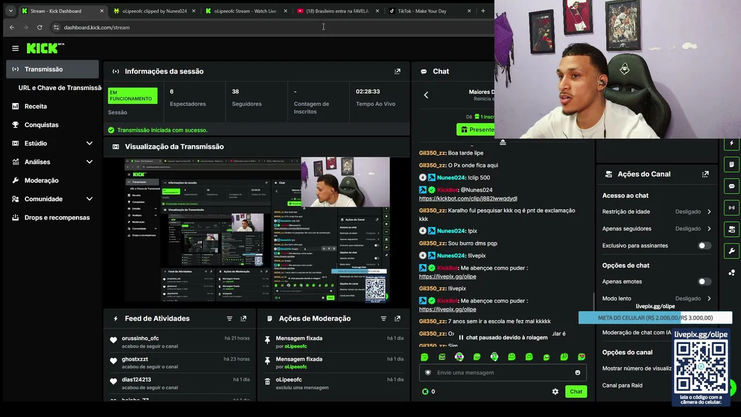The height and width of the screenshot is (417, 741).
Task: Click the Tempo Ao Vivo value 02:28:33
Action: (368, 92)
